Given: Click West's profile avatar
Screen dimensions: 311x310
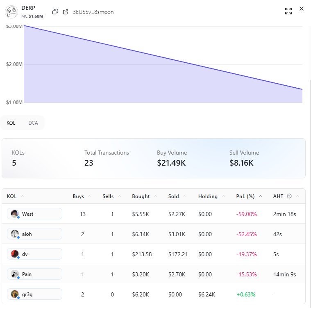Looking at the screenshot, I should pos(15,214).
